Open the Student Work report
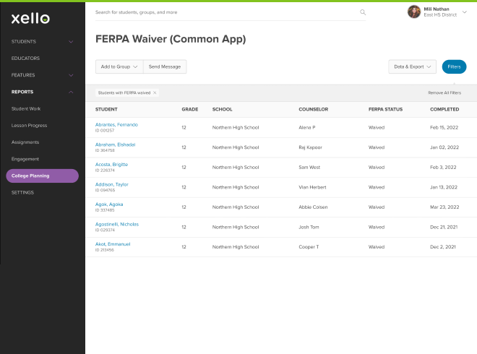 click(26, 108)
